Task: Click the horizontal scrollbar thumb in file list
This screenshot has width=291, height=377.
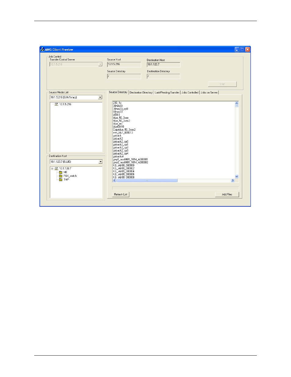Action: tap(147, 180)
